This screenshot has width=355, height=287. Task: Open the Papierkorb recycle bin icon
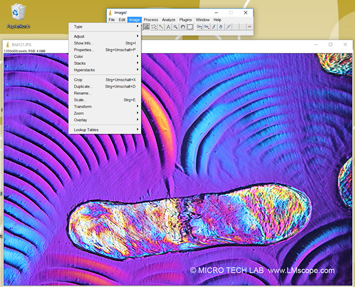(x=18, y=16)
